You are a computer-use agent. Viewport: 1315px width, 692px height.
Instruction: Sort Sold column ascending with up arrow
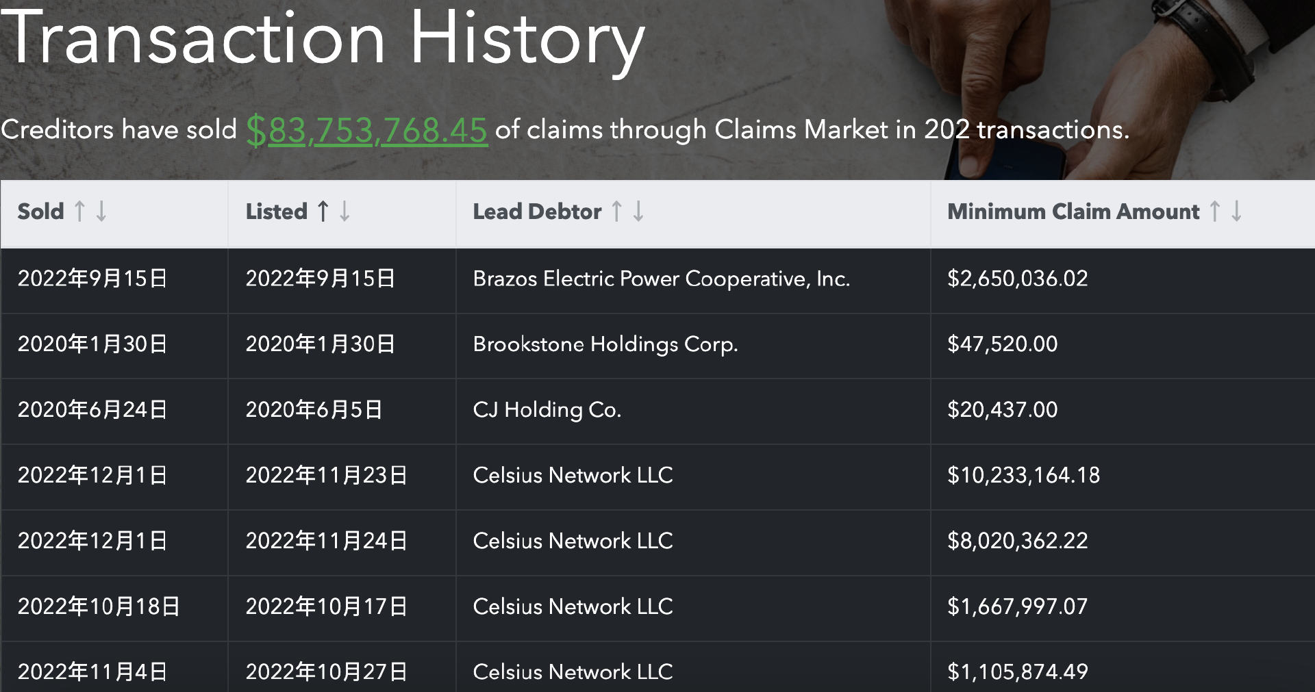coord(79,212)
